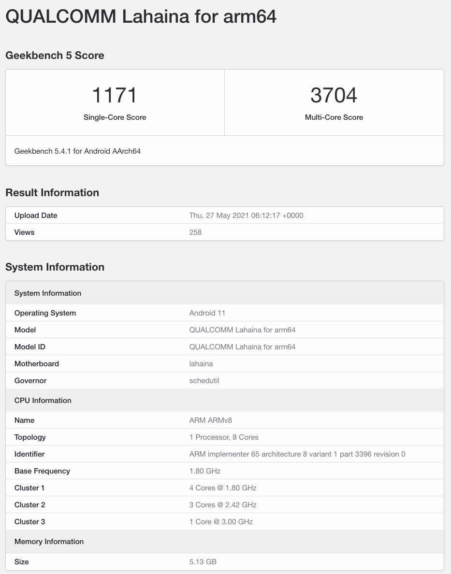The height and width of the screenshot is (574, 451).
Task: Select the multi-core score 3704
Action: tap(334, 95)
